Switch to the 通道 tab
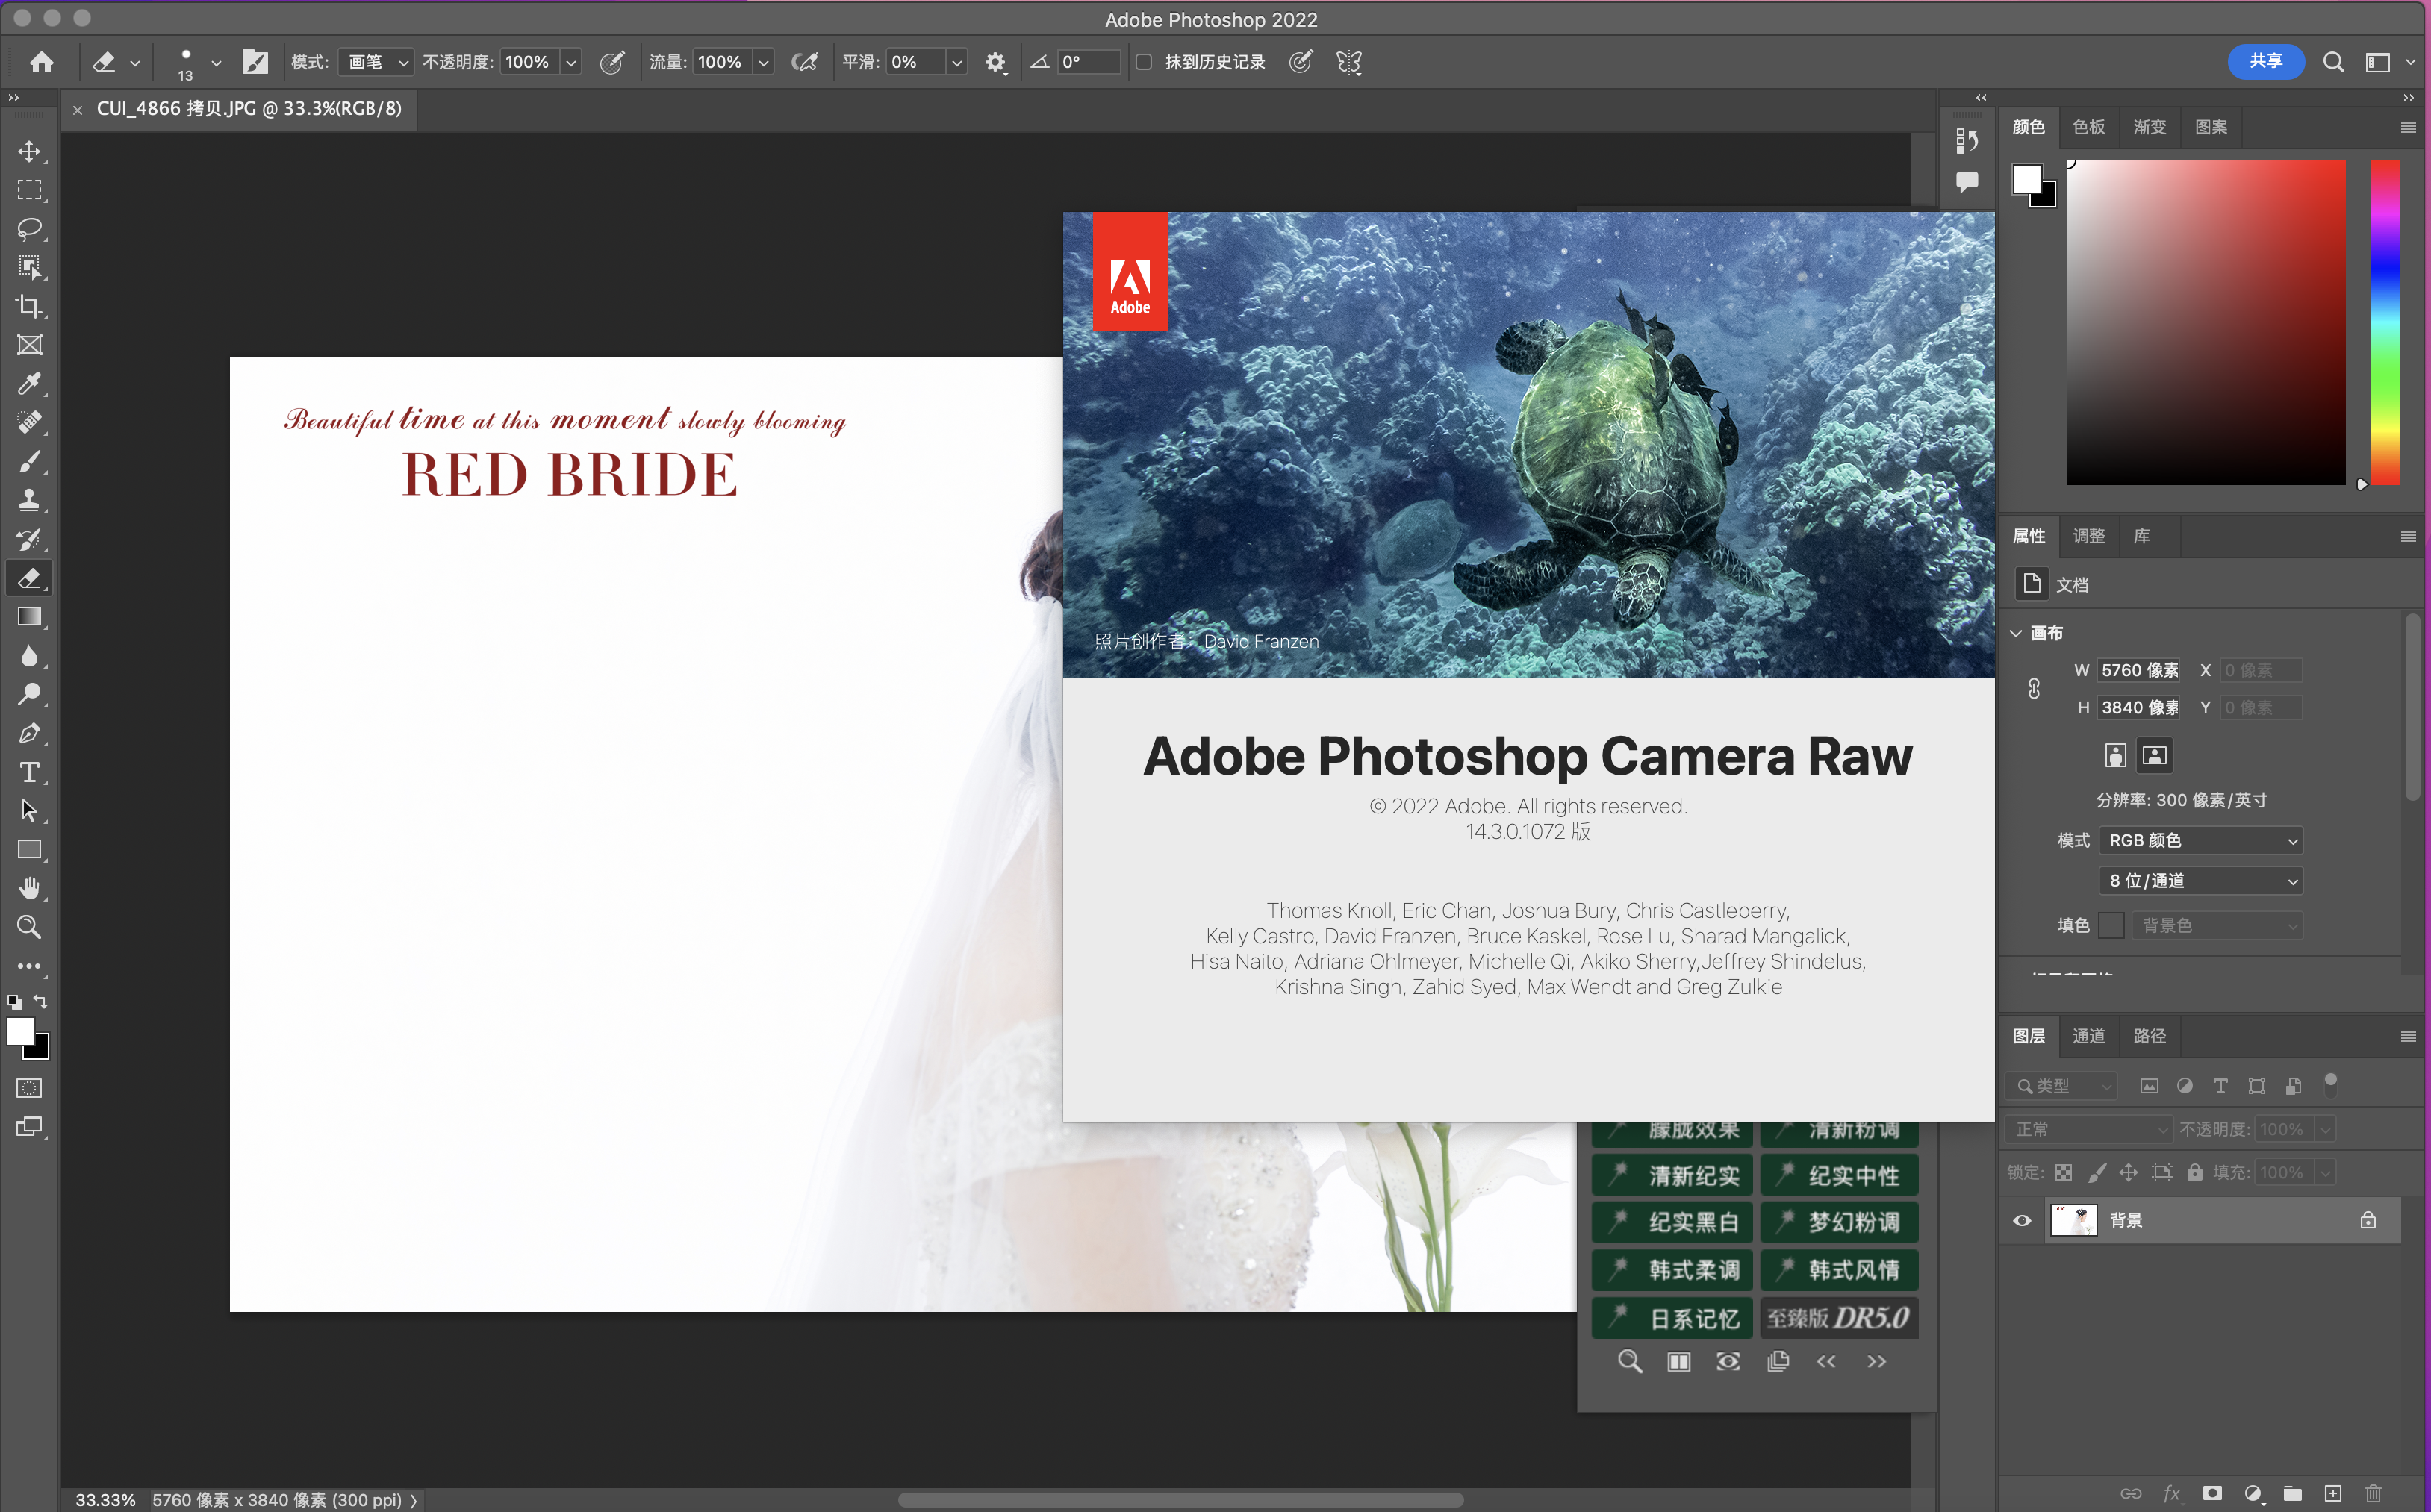This screenshot has height=1512, width=2431. 2088,1036
